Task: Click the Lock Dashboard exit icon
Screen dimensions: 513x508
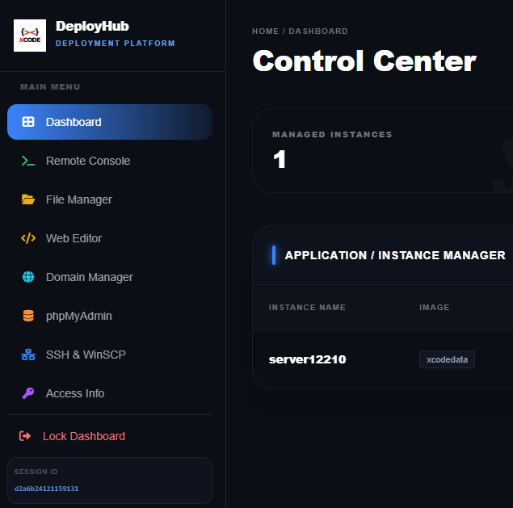Action: 25,435
